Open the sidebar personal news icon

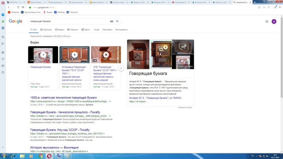[3, 66]
